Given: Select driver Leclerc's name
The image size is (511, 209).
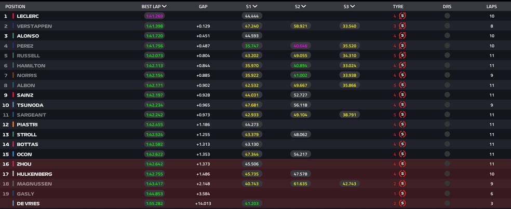Looking at the screenshot, I should [28, 16].
